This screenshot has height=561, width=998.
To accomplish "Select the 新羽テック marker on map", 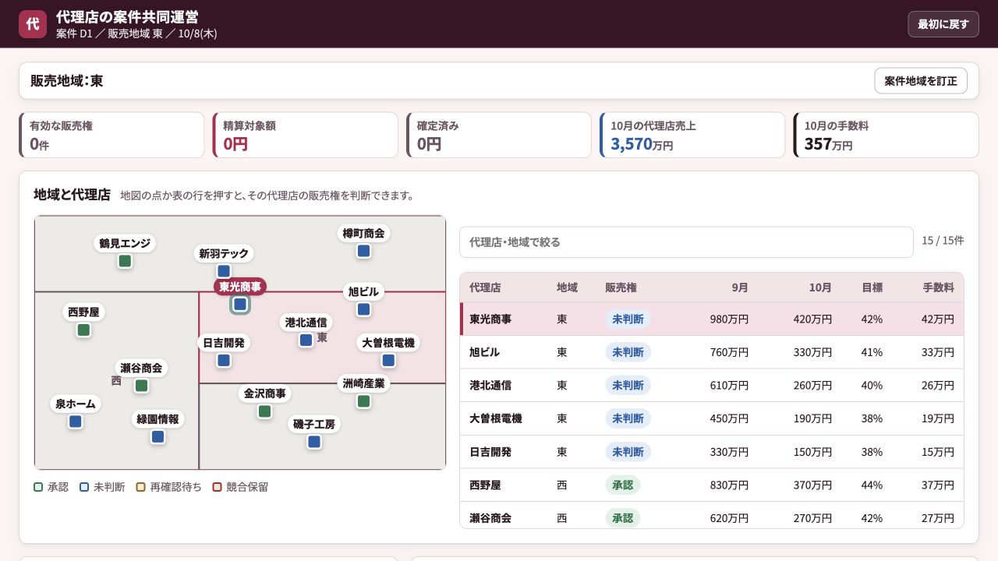I will point(224,271).
